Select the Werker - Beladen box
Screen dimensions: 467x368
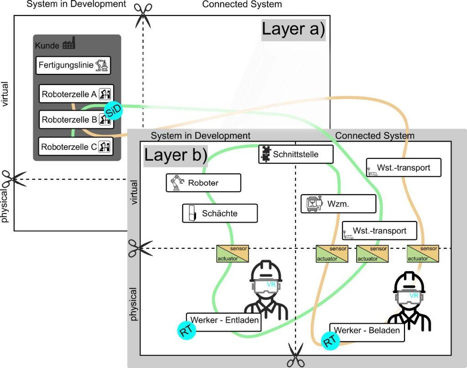coord(367,331)
